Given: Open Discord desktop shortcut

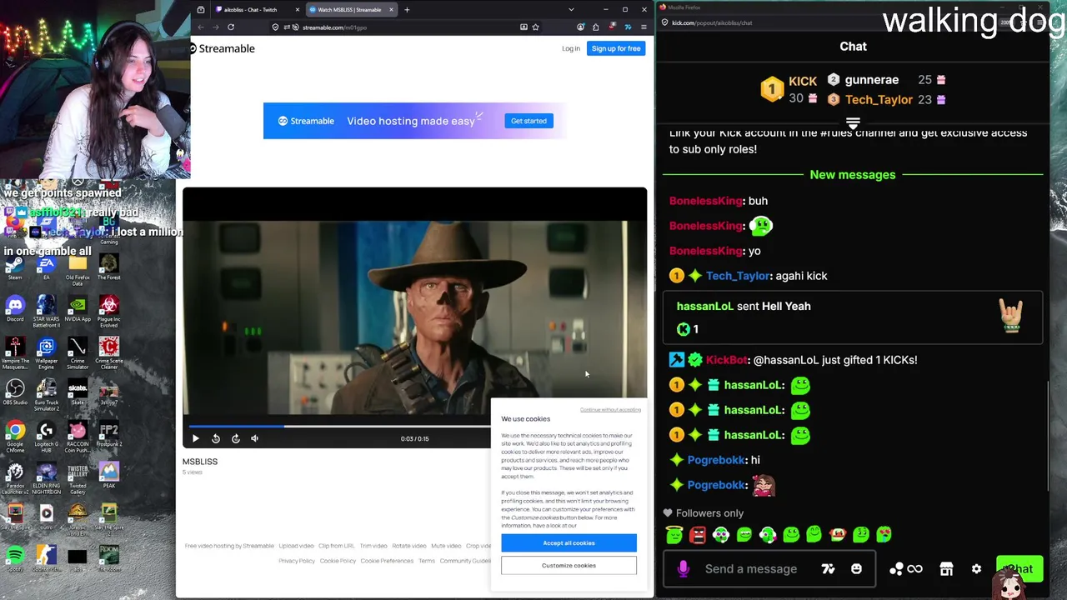Looking at the screenshot, I should tap(15, 308).
